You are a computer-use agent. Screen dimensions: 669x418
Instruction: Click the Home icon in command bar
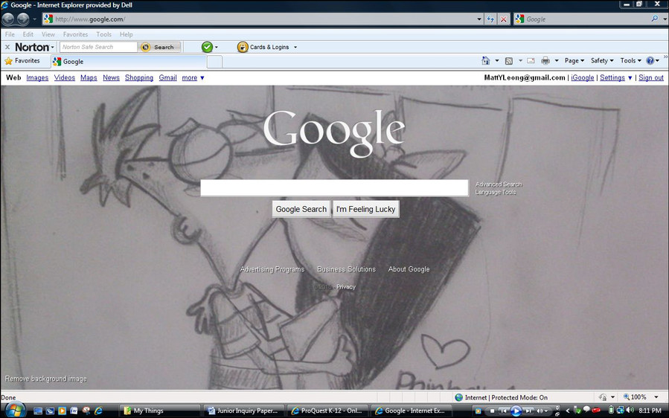485,61
